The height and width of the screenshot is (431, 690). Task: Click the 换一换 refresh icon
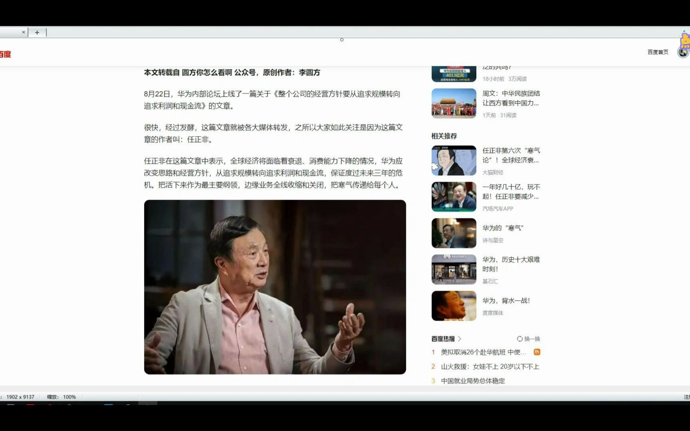520,339
